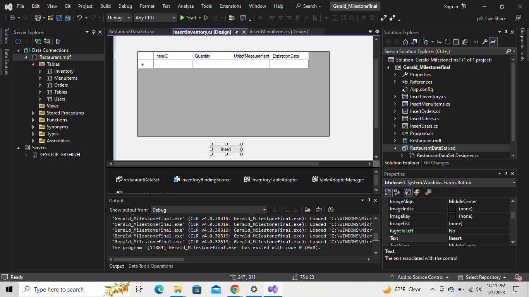Pin the Output window to auto-hide
The height and width of the screenshot is (297, 529).
(x=369, y=200)
